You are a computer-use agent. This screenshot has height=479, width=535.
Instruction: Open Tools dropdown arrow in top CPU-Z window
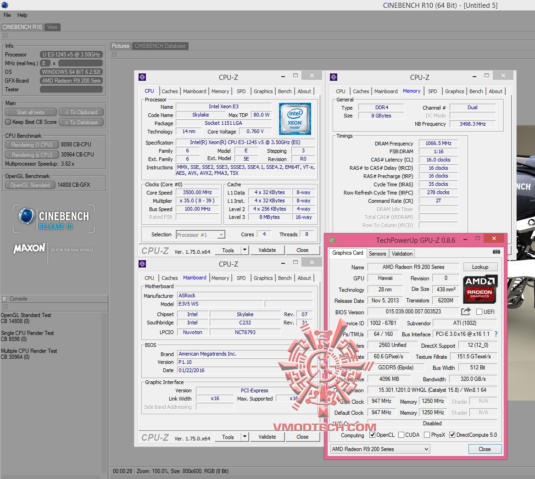[245, 250]
